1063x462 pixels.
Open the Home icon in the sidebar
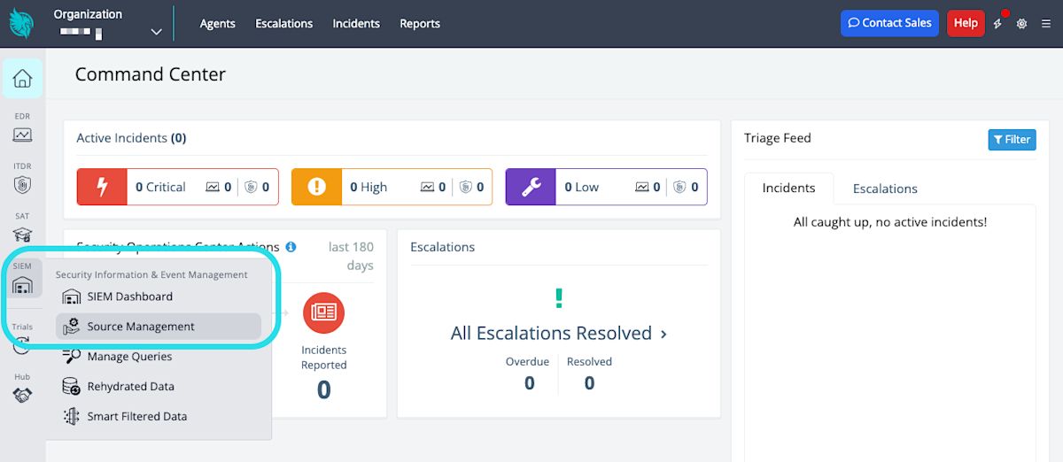tap(22, 79)
